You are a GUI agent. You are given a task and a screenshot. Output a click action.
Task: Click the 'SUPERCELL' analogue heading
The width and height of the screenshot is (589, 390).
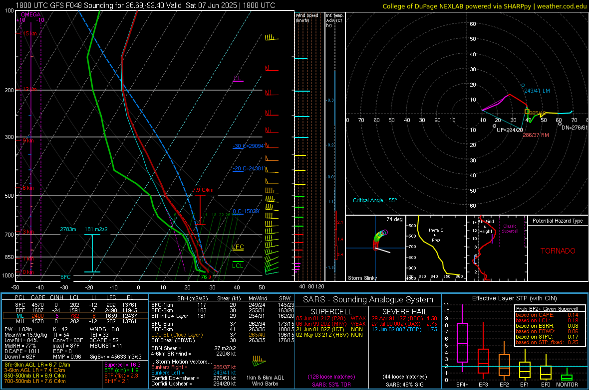pyautogui.click(x=331, y=312)
